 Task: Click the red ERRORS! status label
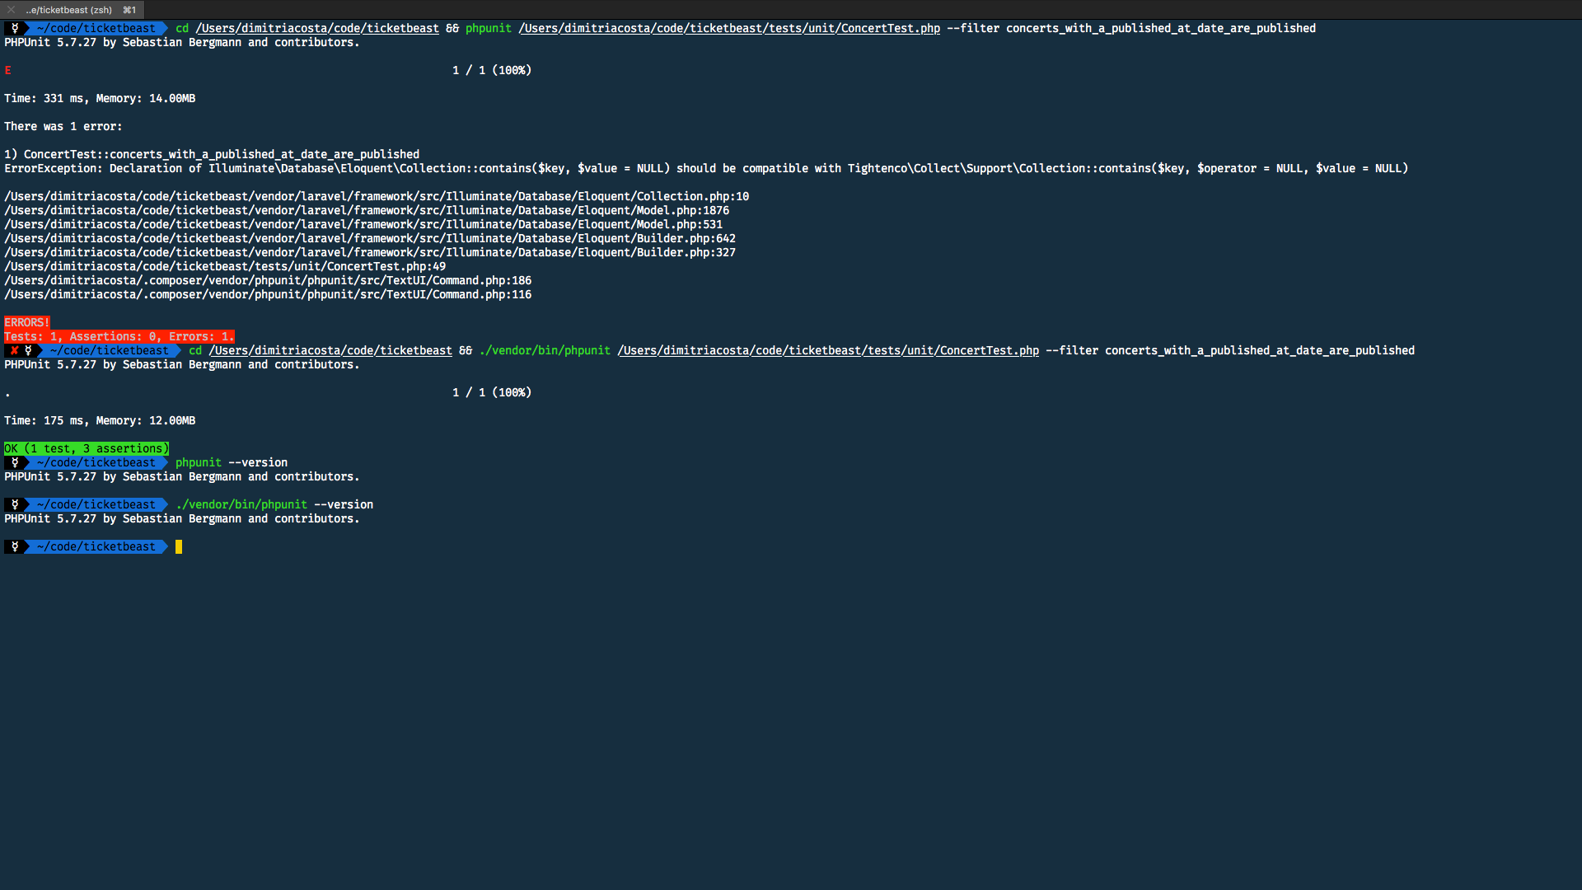(x=27, y=322)
